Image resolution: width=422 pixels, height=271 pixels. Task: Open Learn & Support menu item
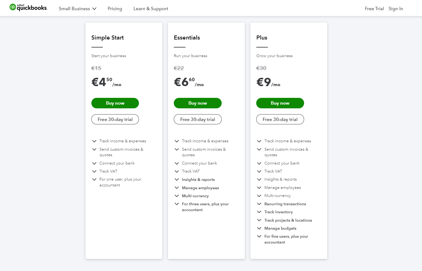point(151,9)
